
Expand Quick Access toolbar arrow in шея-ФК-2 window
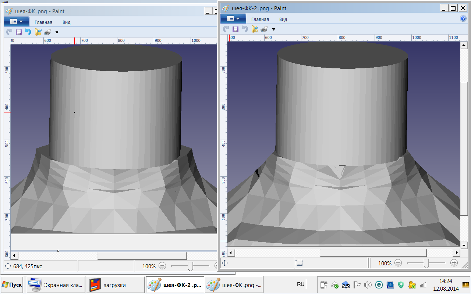pos(273,29)
